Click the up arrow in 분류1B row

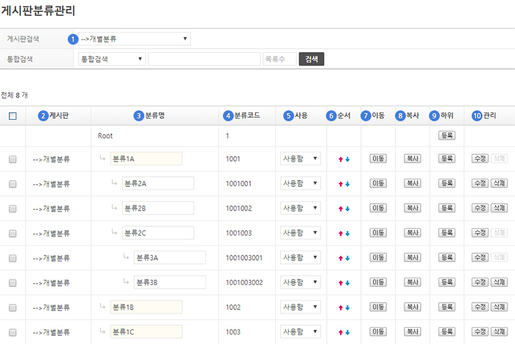tap(341, 307)
